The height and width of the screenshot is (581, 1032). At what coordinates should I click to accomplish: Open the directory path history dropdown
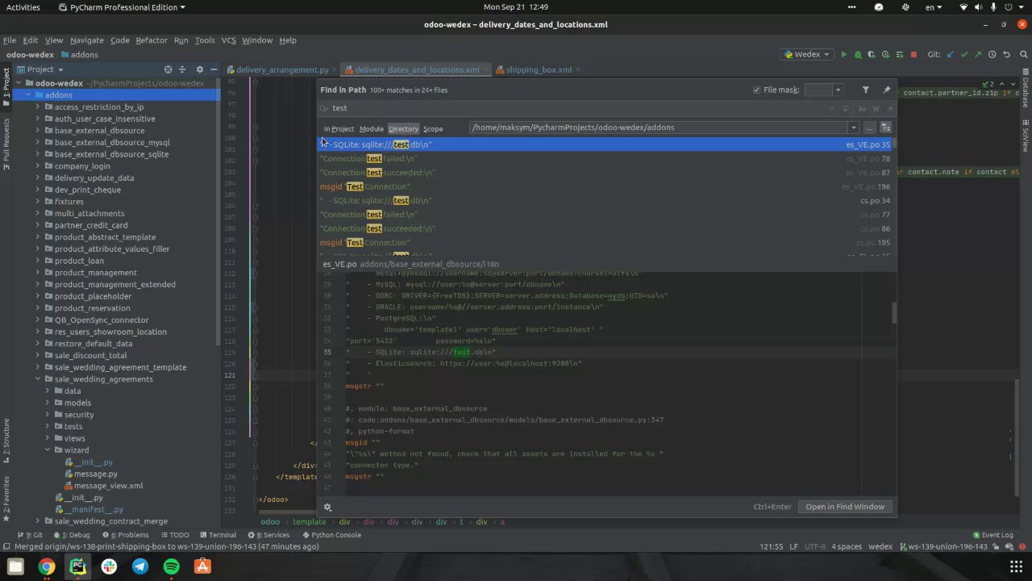[x=853, y=127]
